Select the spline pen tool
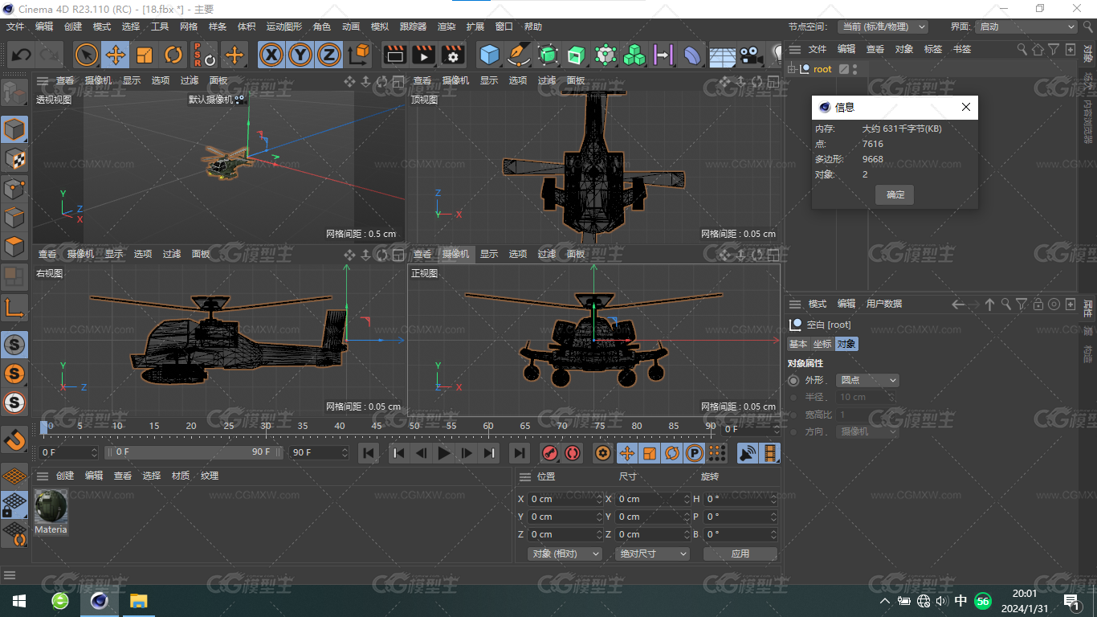The width and height of the screenshot is (1097, 617). click(518, 55)
